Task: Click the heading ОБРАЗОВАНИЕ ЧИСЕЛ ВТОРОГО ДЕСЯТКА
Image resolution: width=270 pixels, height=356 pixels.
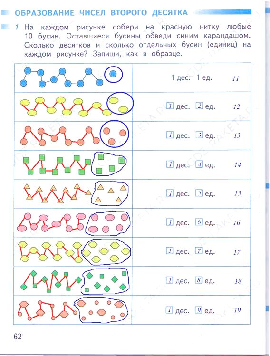Action: (x=101, y=12)
